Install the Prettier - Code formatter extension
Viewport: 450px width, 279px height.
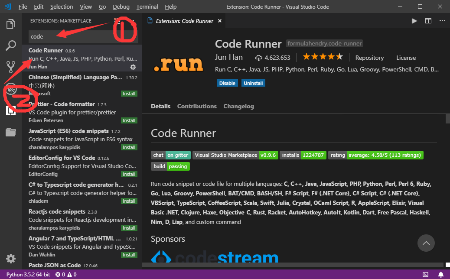click(x=129, y=120)
